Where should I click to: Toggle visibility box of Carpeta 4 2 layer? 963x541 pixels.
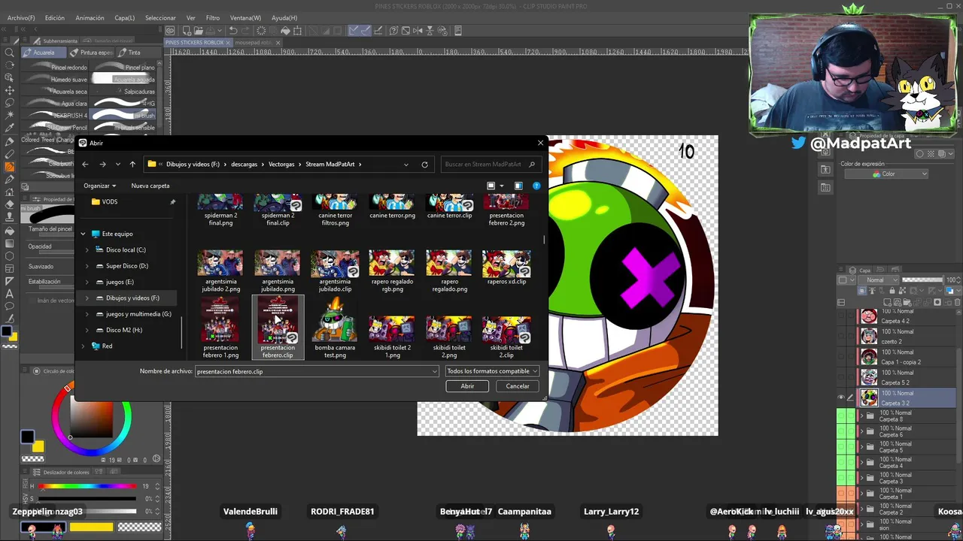point(841,316)
